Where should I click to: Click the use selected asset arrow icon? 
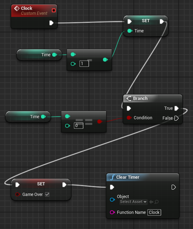(x=151, y=202)
